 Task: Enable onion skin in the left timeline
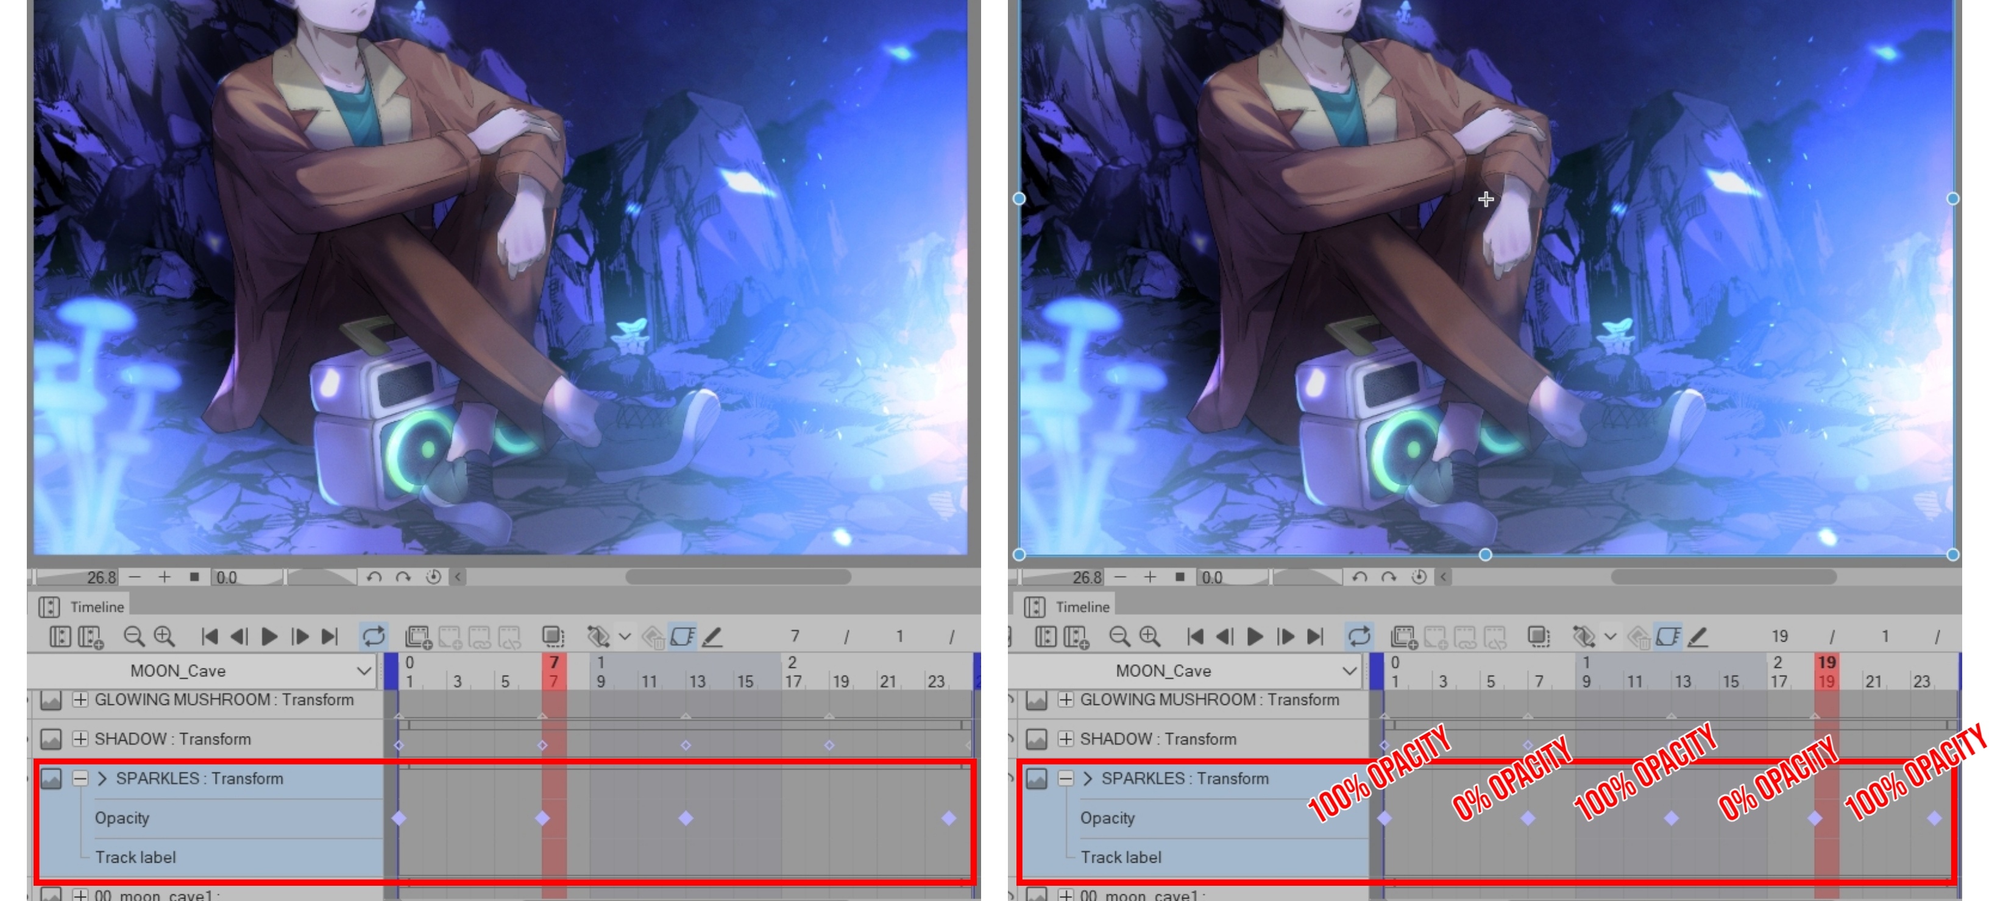point(553,636)
